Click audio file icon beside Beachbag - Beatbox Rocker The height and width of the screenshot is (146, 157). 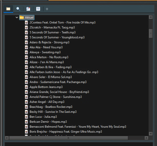(x=26, y=107)
